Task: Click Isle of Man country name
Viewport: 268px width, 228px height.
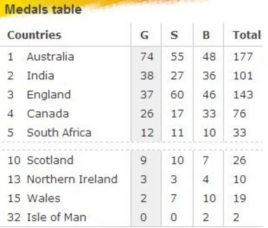Action: tap(57, 217)
